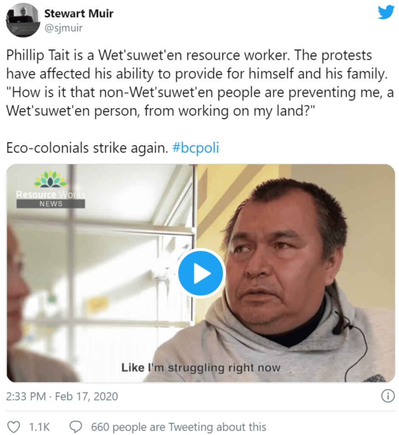
Task: Click the Twitter bird logo
Action: (x=386, y=12)
